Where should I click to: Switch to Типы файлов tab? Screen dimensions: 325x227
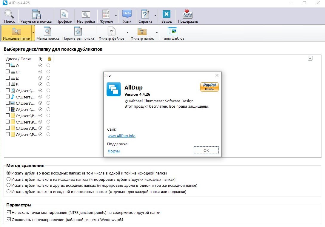coord(173,33)
